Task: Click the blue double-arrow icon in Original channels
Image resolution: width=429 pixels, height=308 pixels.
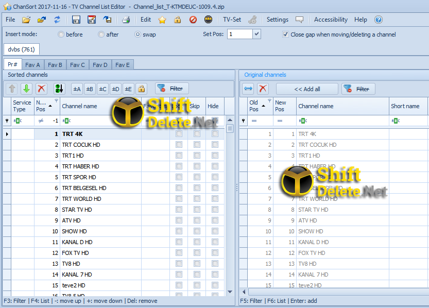Action: pos(248,89)
